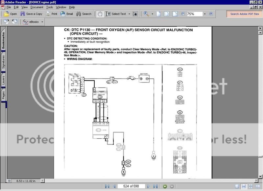Click the Search Adobe PDF files button
Image resolution: width=263 pixels, height=191 pixels.
point(245,14)
